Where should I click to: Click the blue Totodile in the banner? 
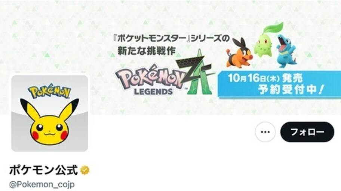tap(286, 51)
